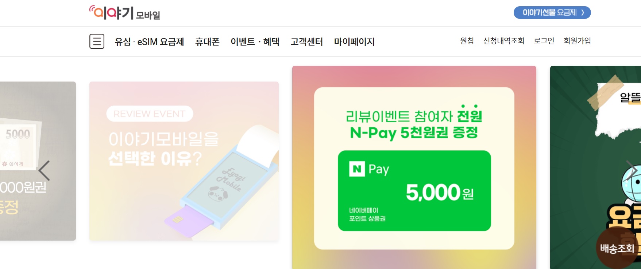Open 유심 · eSIM 요금제 menu

coord(149,42)
